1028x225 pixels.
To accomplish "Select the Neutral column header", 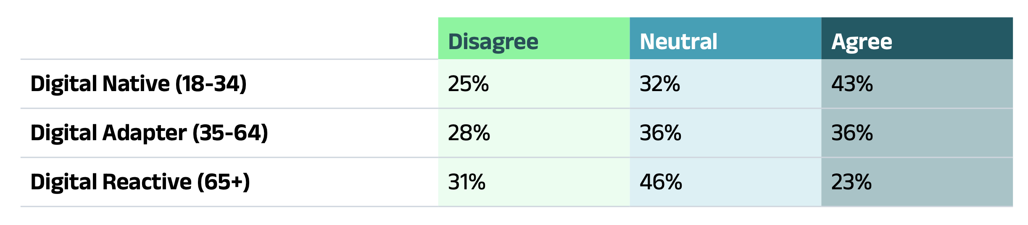I will click(x=678, y=42).
